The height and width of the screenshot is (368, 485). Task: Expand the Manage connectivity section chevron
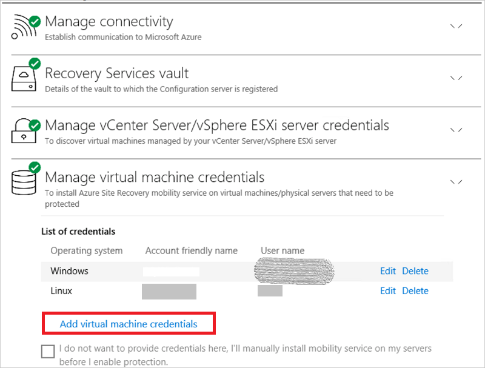click(457, 26)
